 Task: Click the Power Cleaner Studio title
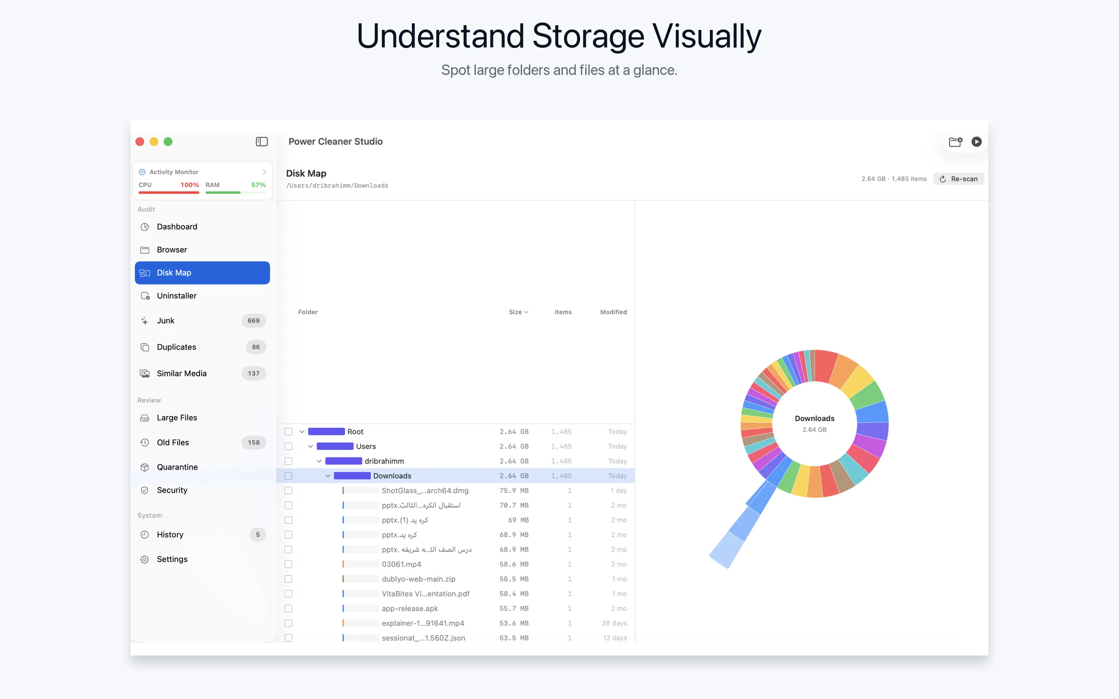pyautogui.click(x=335, y=141)
